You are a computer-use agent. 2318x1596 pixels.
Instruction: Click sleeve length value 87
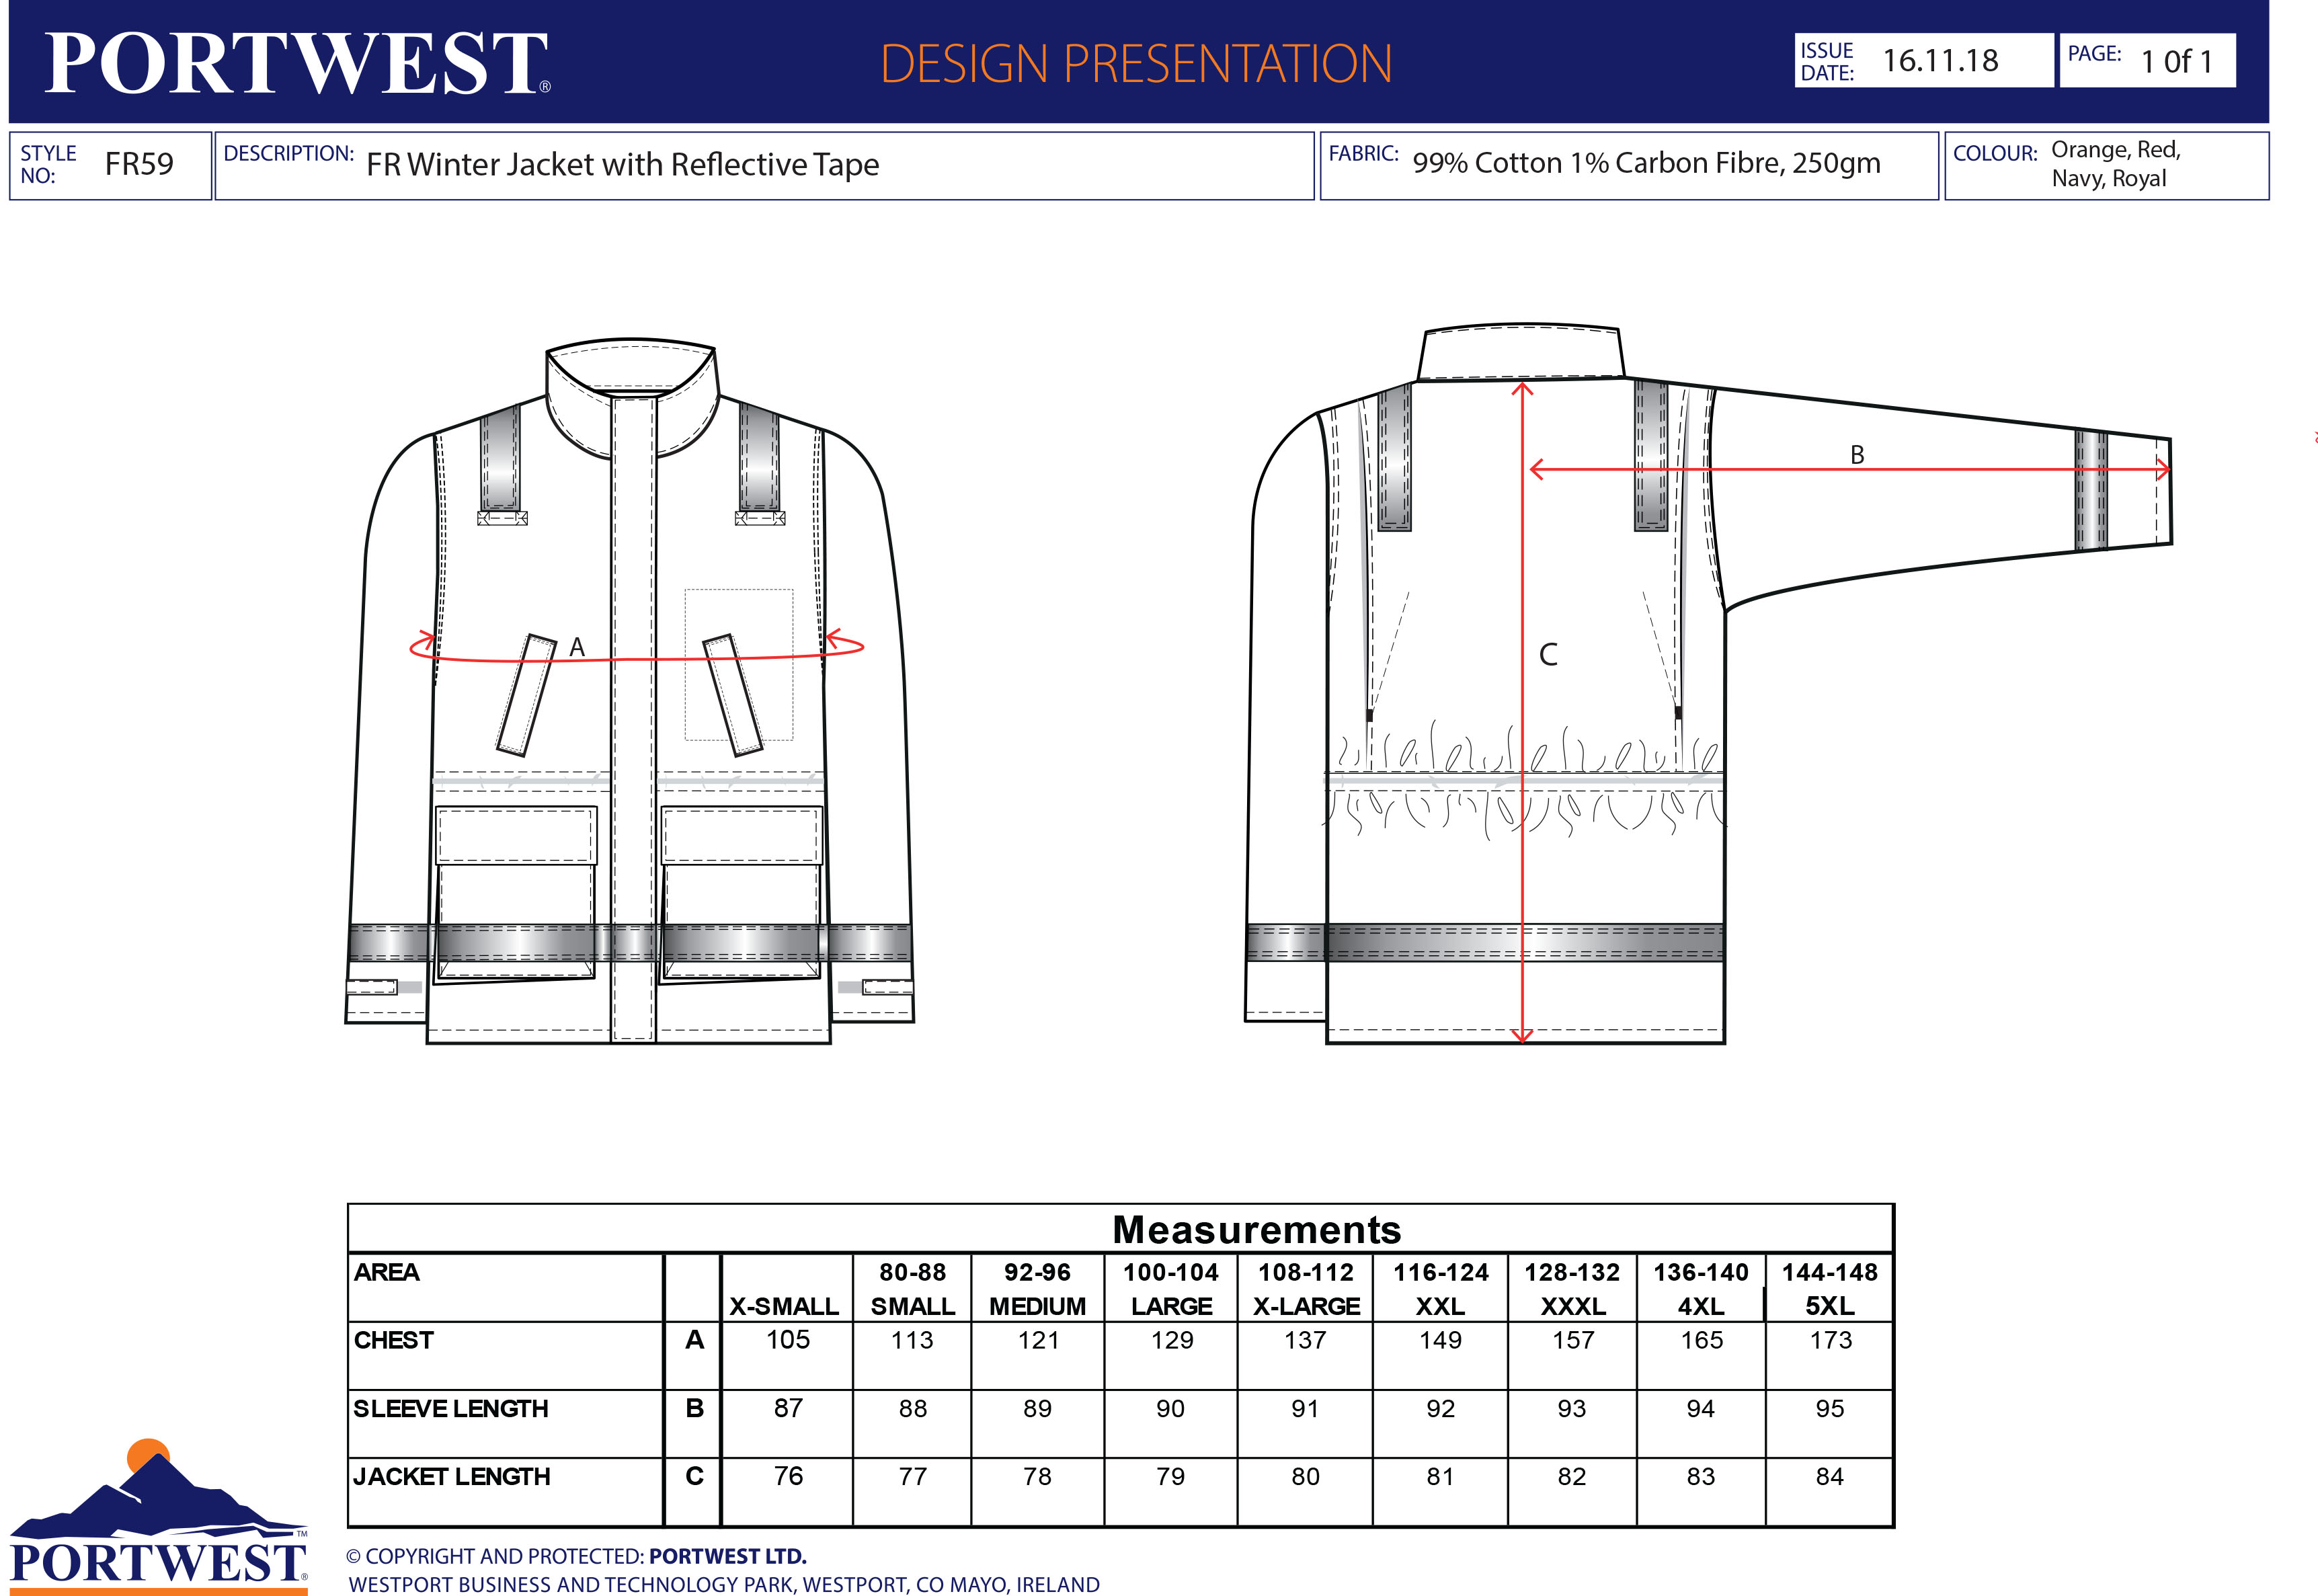tap(788, 1408)
